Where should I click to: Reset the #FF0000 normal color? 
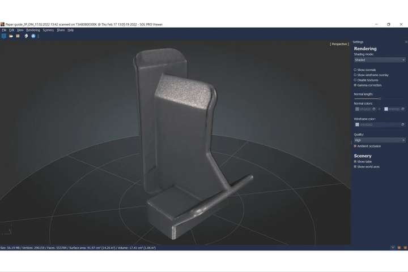(x=374, y=109)
